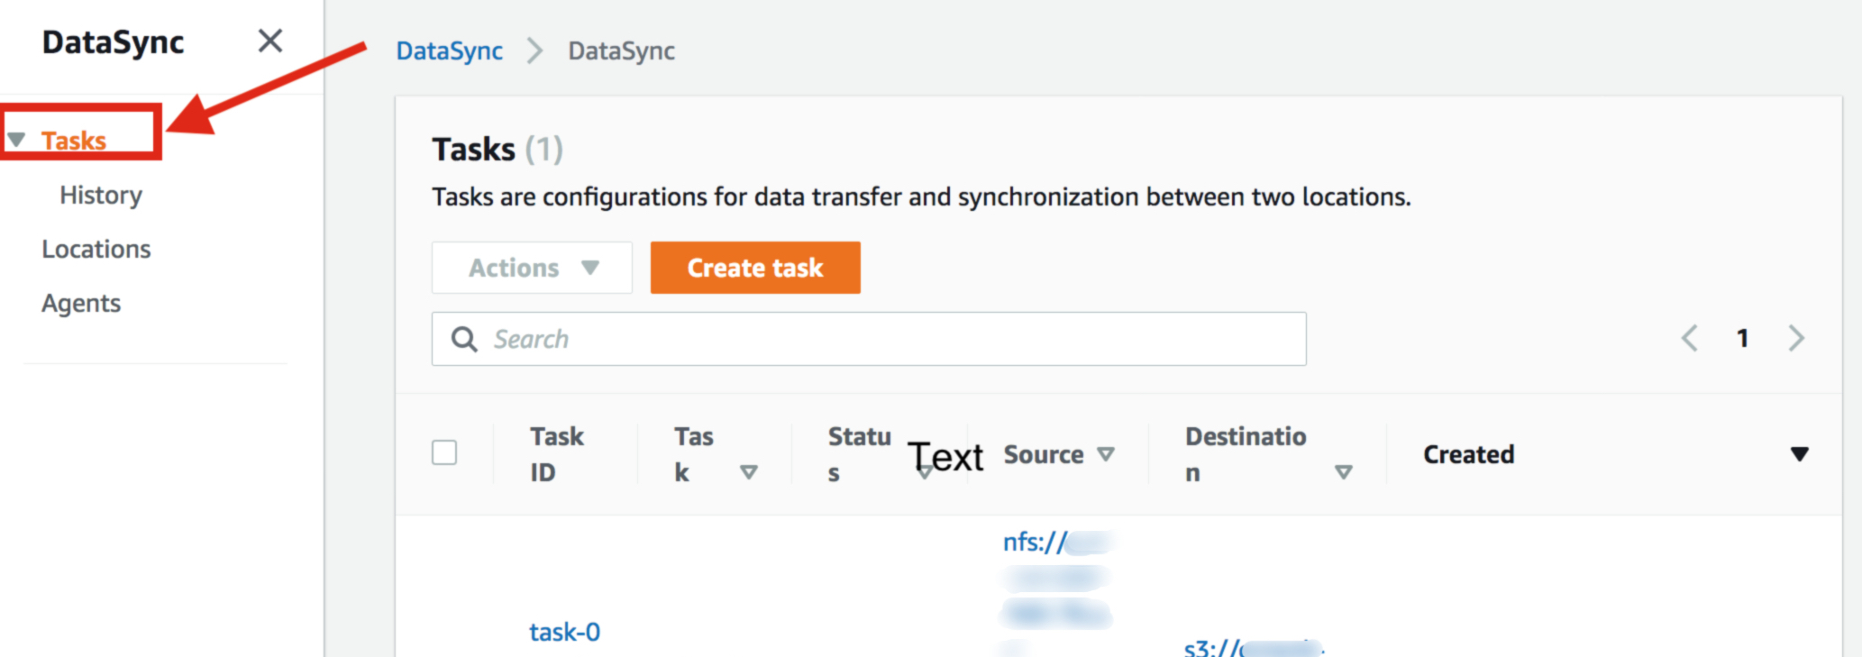Focus the Search tasks field

[x=869, y=339]
